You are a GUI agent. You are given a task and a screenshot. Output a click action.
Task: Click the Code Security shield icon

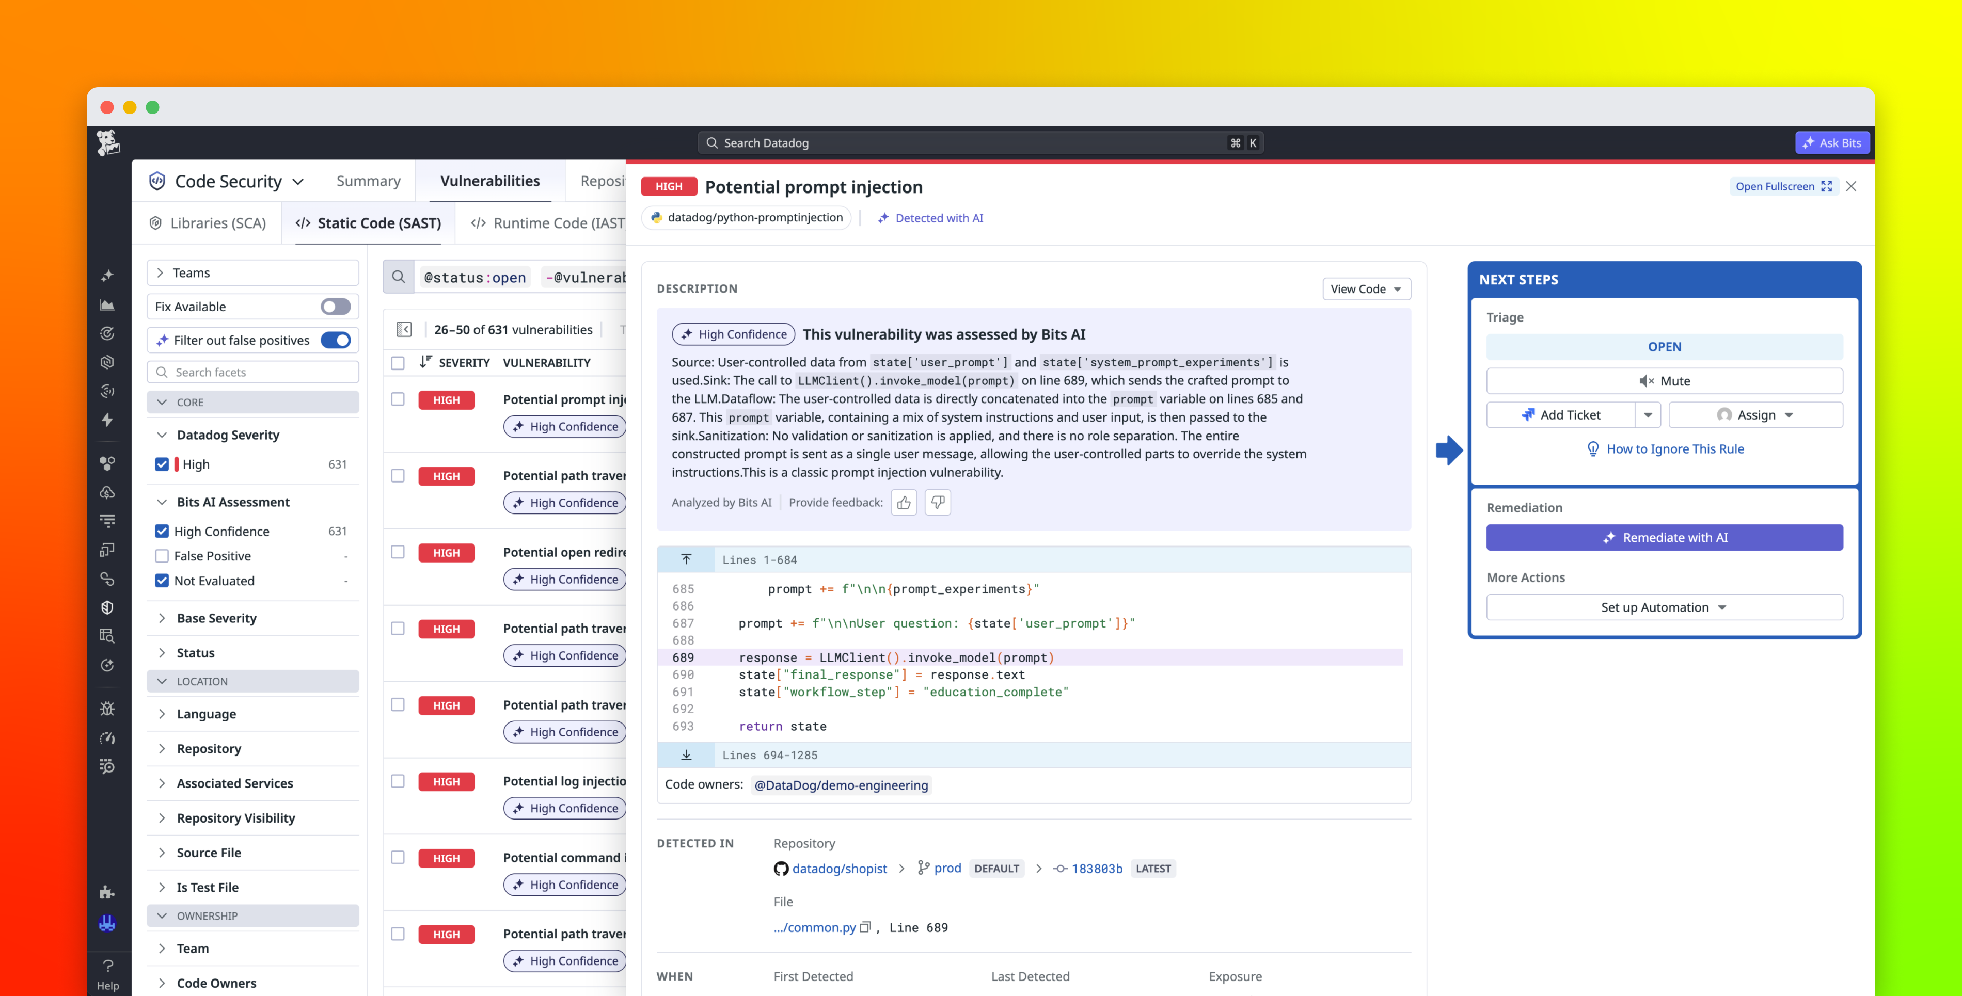[157, 181]
